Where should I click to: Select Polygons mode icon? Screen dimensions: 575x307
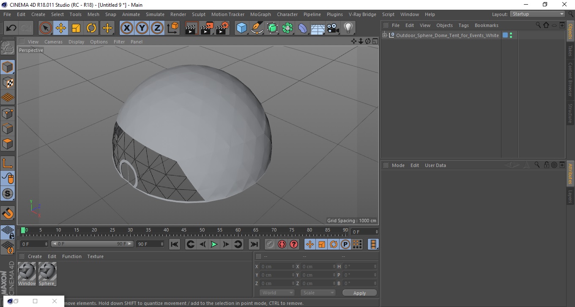[8, 144]
